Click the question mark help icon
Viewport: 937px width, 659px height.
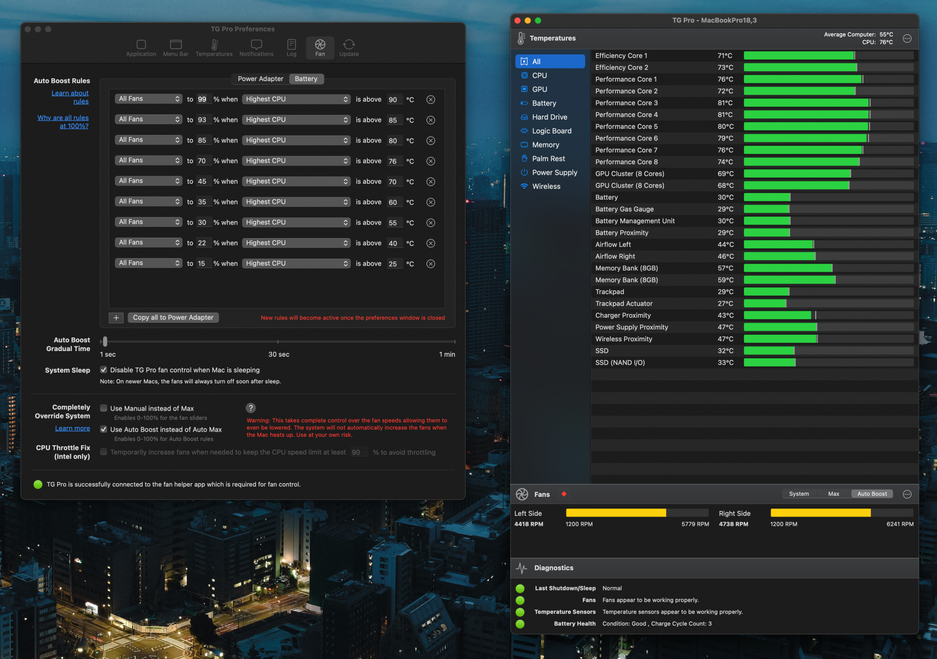tap(251, 408)
